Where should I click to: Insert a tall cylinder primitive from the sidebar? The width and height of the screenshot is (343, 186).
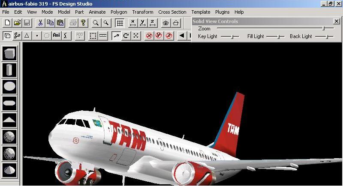(x=9, y=70)
